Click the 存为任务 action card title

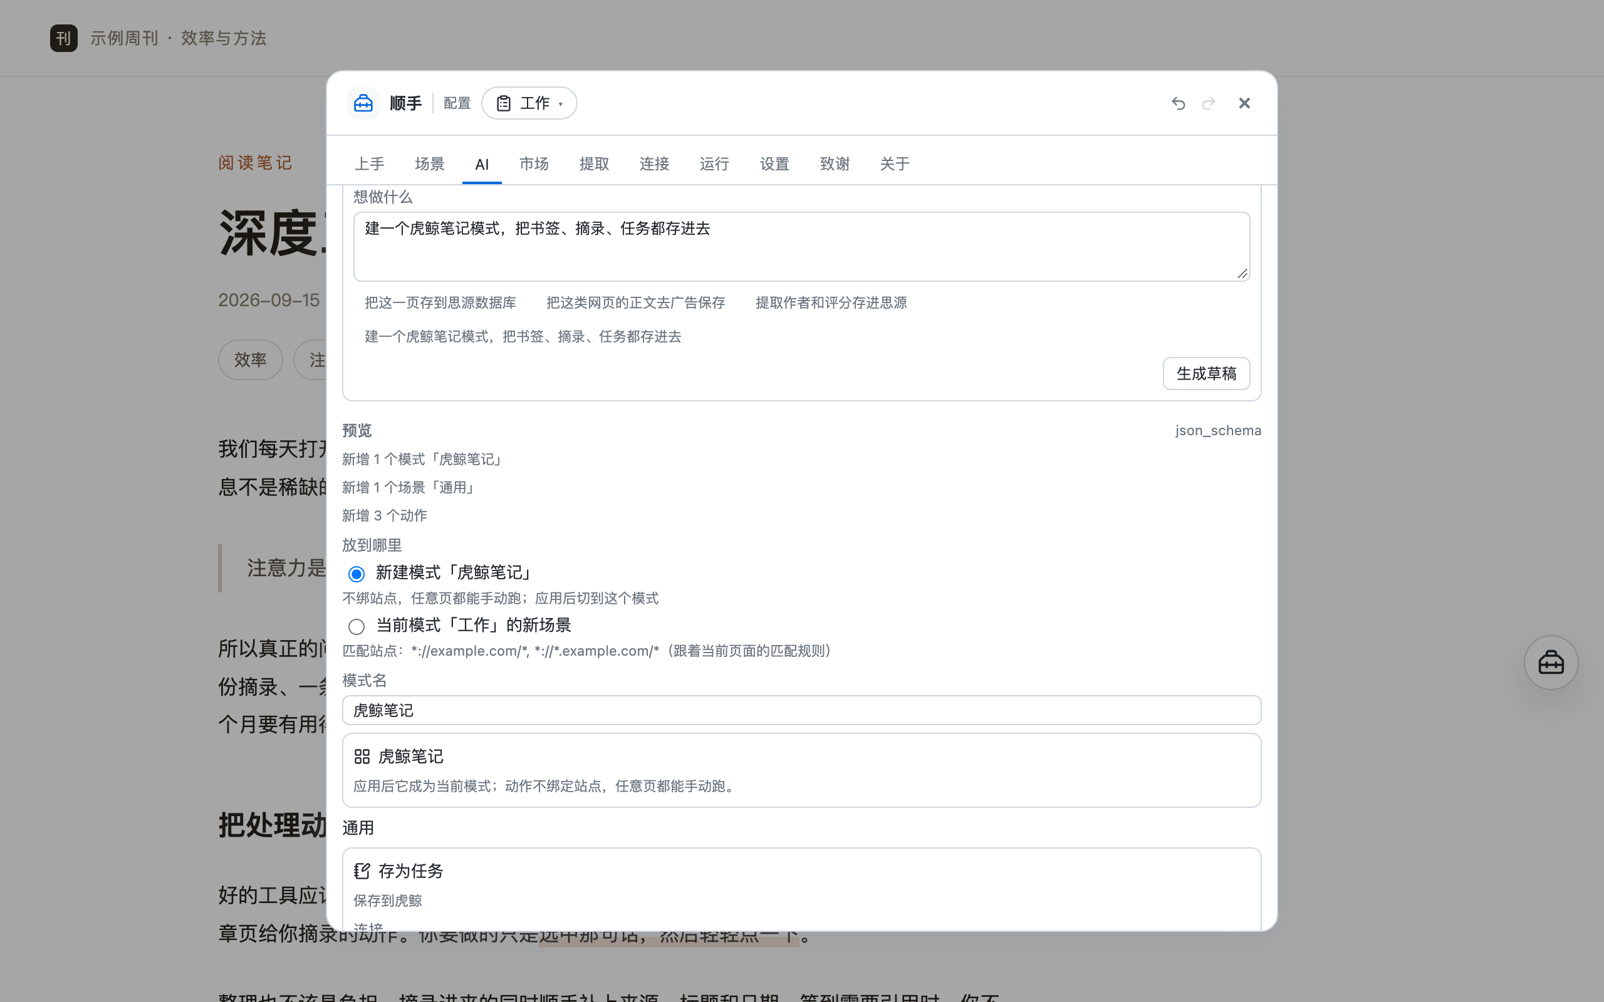410,870
